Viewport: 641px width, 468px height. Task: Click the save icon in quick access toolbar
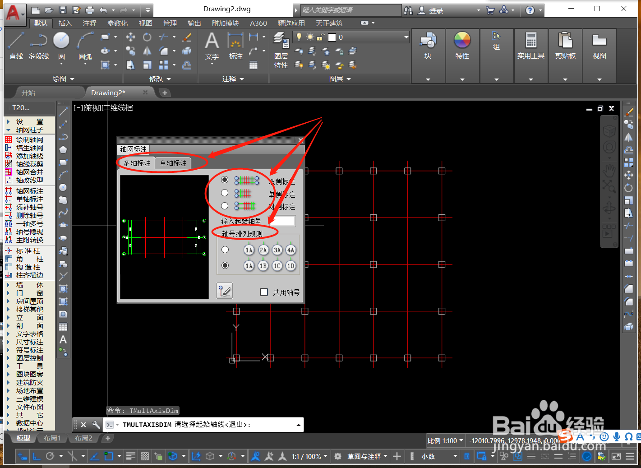tap(63, 9)
